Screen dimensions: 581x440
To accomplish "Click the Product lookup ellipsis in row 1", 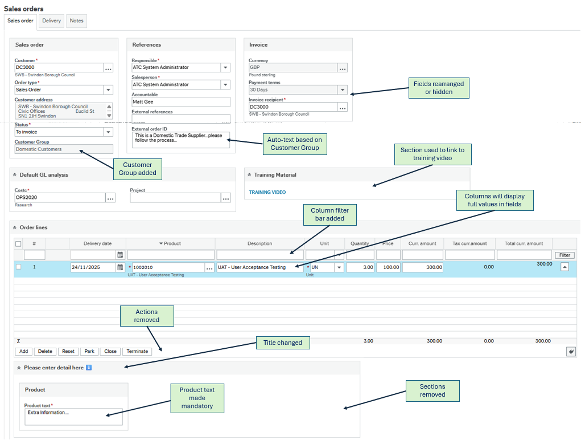I will (x=209, y=267).
